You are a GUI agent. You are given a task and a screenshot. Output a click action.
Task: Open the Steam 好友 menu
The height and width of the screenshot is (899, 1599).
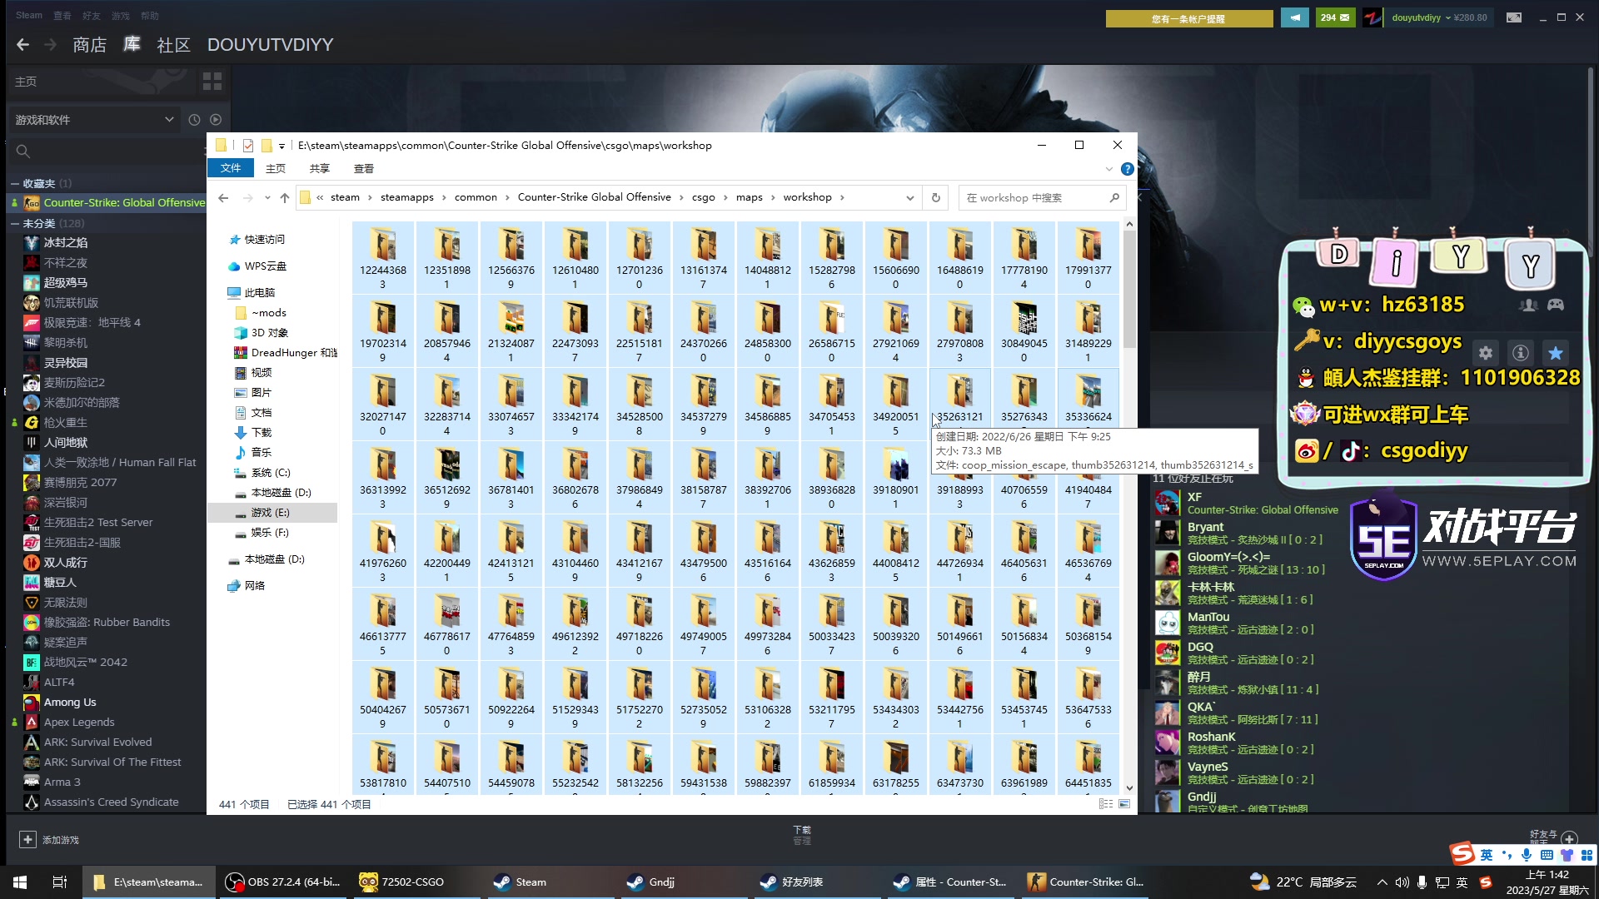92,16
